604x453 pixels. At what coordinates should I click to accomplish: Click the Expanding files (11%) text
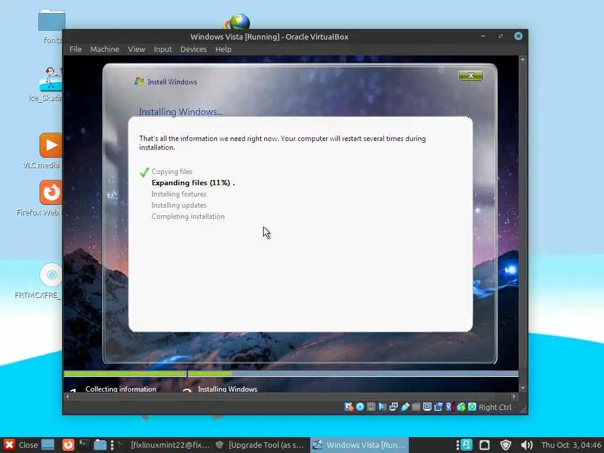click(193, 183)
